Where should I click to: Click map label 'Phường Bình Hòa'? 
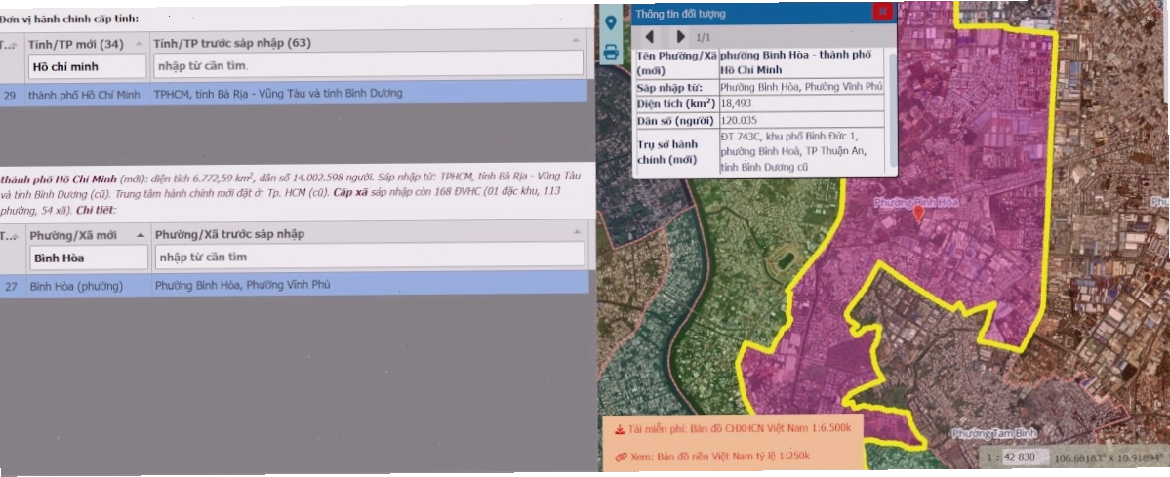[x=916, y=202]
